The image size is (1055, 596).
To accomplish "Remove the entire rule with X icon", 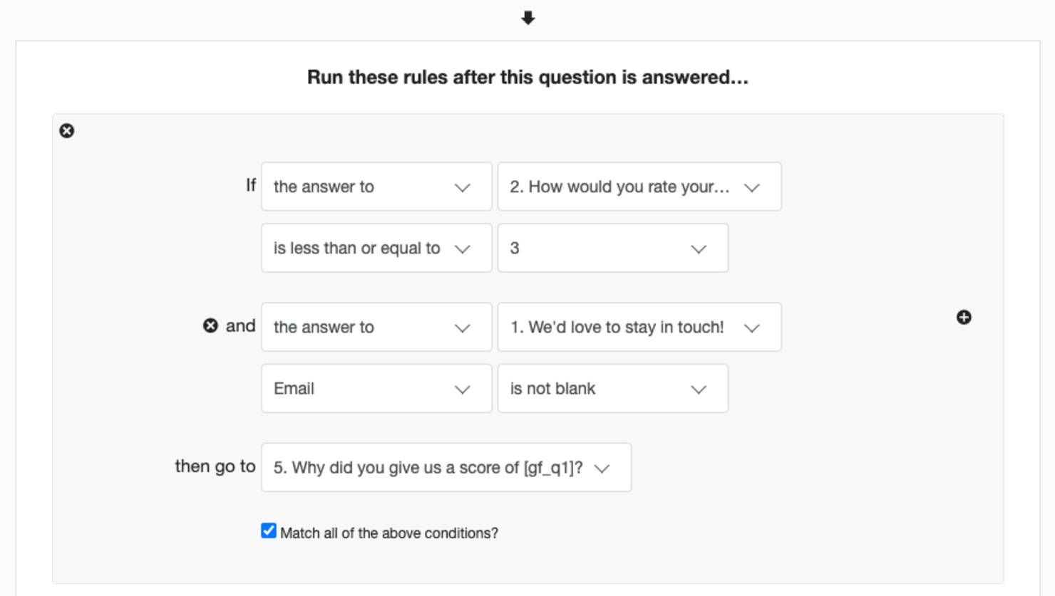I will pos(67,131).
